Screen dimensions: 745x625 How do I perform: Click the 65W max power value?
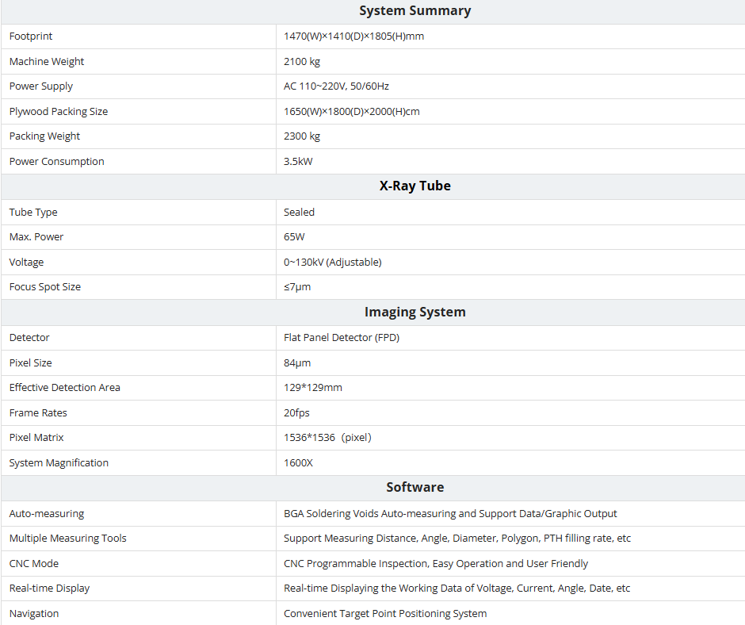tap(294, 237)
